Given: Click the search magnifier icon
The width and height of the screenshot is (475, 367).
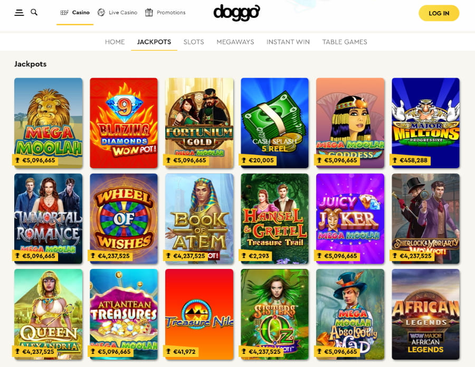Looking at the screenshot, I should 34,12.
